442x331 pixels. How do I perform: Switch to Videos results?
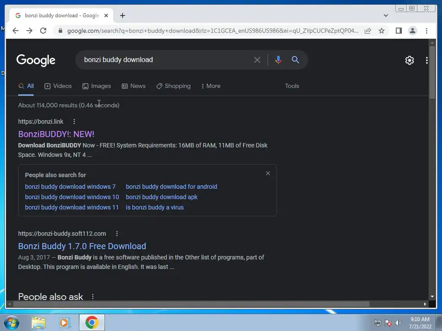(x=58, y=86)
